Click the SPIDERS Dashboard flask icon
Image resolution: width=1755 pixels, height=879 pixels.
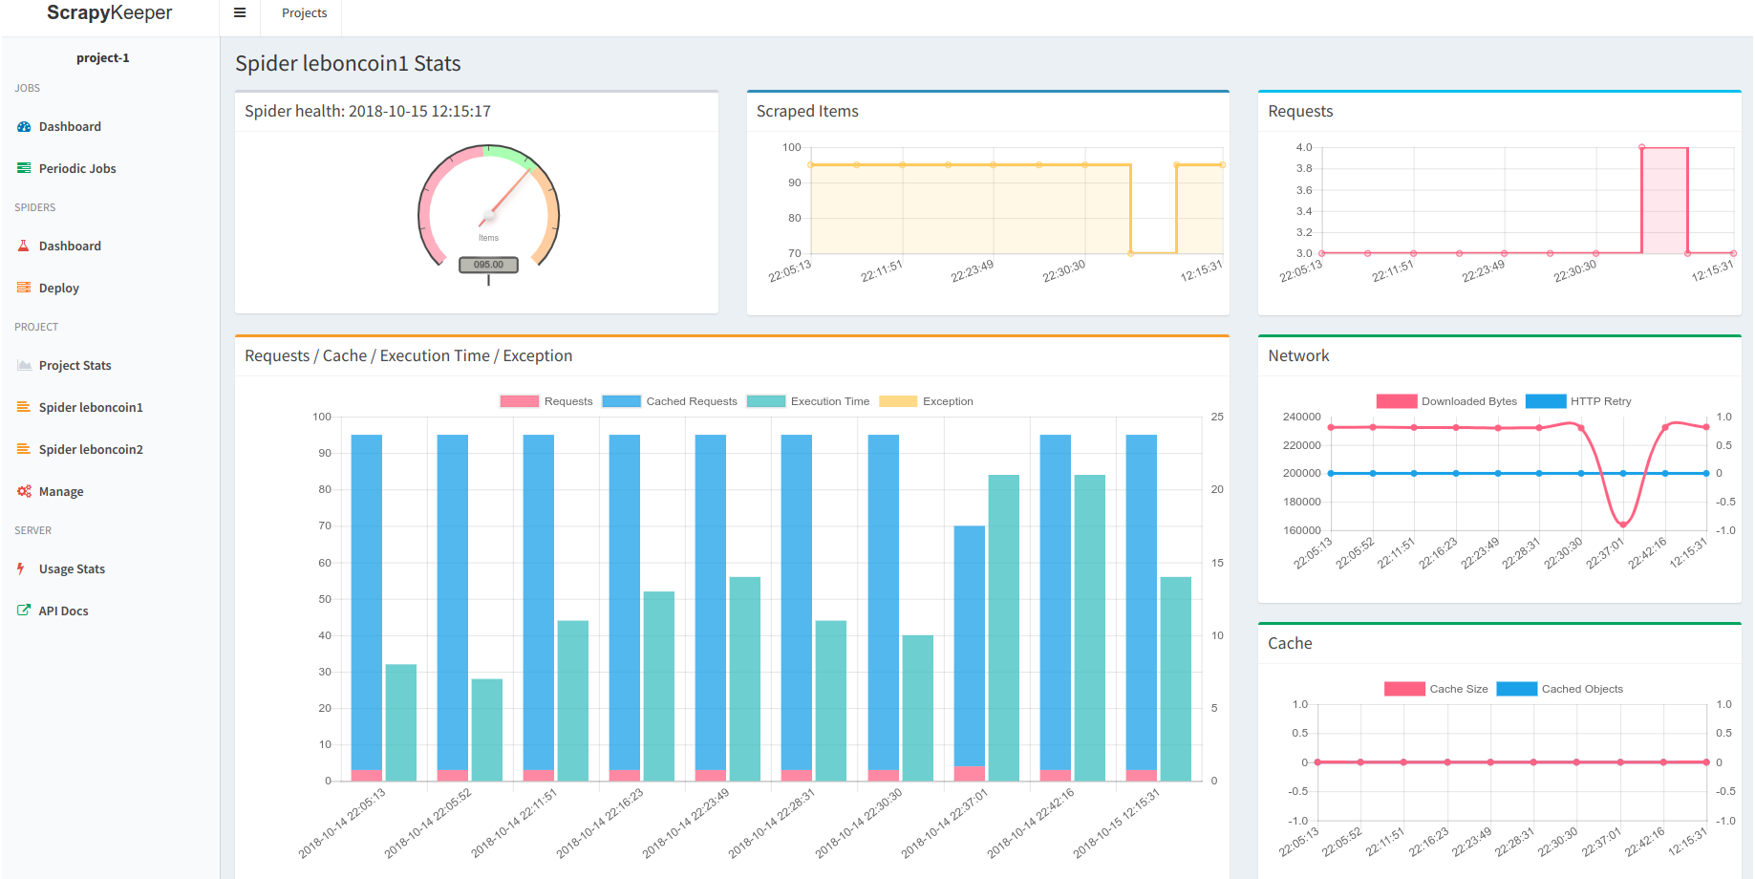click(x=24, y=246)
